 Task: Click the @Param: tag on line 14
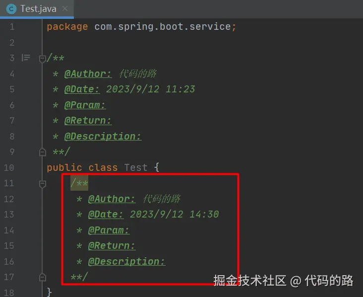click(x=109, y=230)
